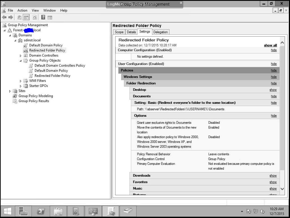Click the Back navigation arrow in the toolbar

4,17
